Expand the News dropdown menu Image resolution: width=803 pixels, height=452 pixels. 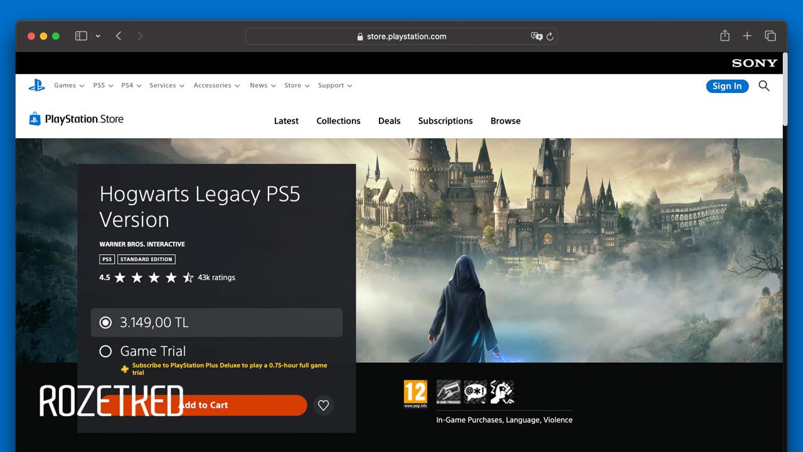[263, 85]
